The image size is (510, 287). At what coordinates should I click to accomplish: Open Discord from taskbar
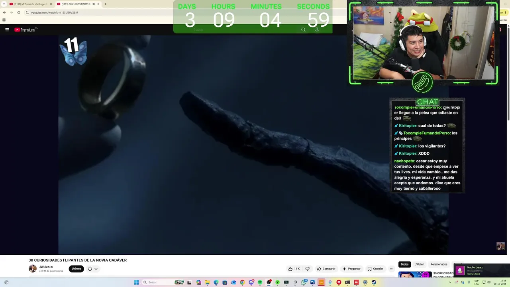coord(251,282)
